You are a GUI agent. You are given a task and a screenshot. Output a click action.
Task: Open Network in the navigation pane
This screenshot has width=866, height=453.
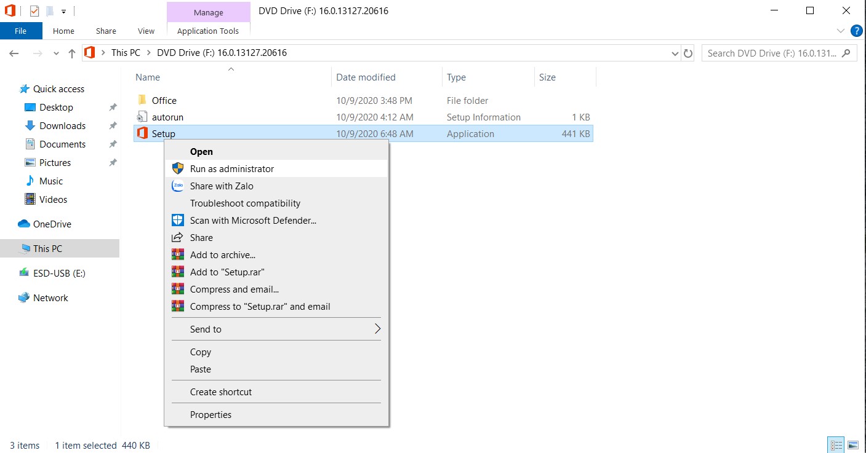click(x=50, y=298)
